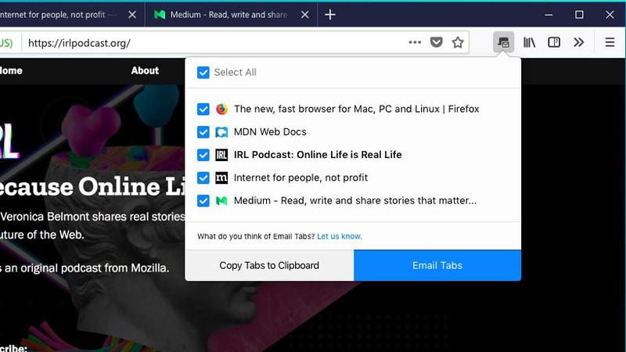Click Copy Tabs to Clipboard button
Image resolution: width=626 pixels, height=352 pixels.
tap(269, 265)
